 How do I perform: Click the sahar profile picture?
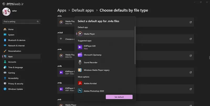(6, 12)
